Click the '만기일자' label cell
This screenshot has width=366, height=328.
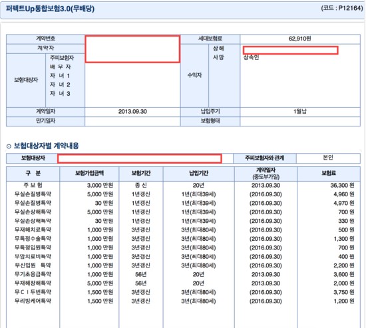[45, 121]
